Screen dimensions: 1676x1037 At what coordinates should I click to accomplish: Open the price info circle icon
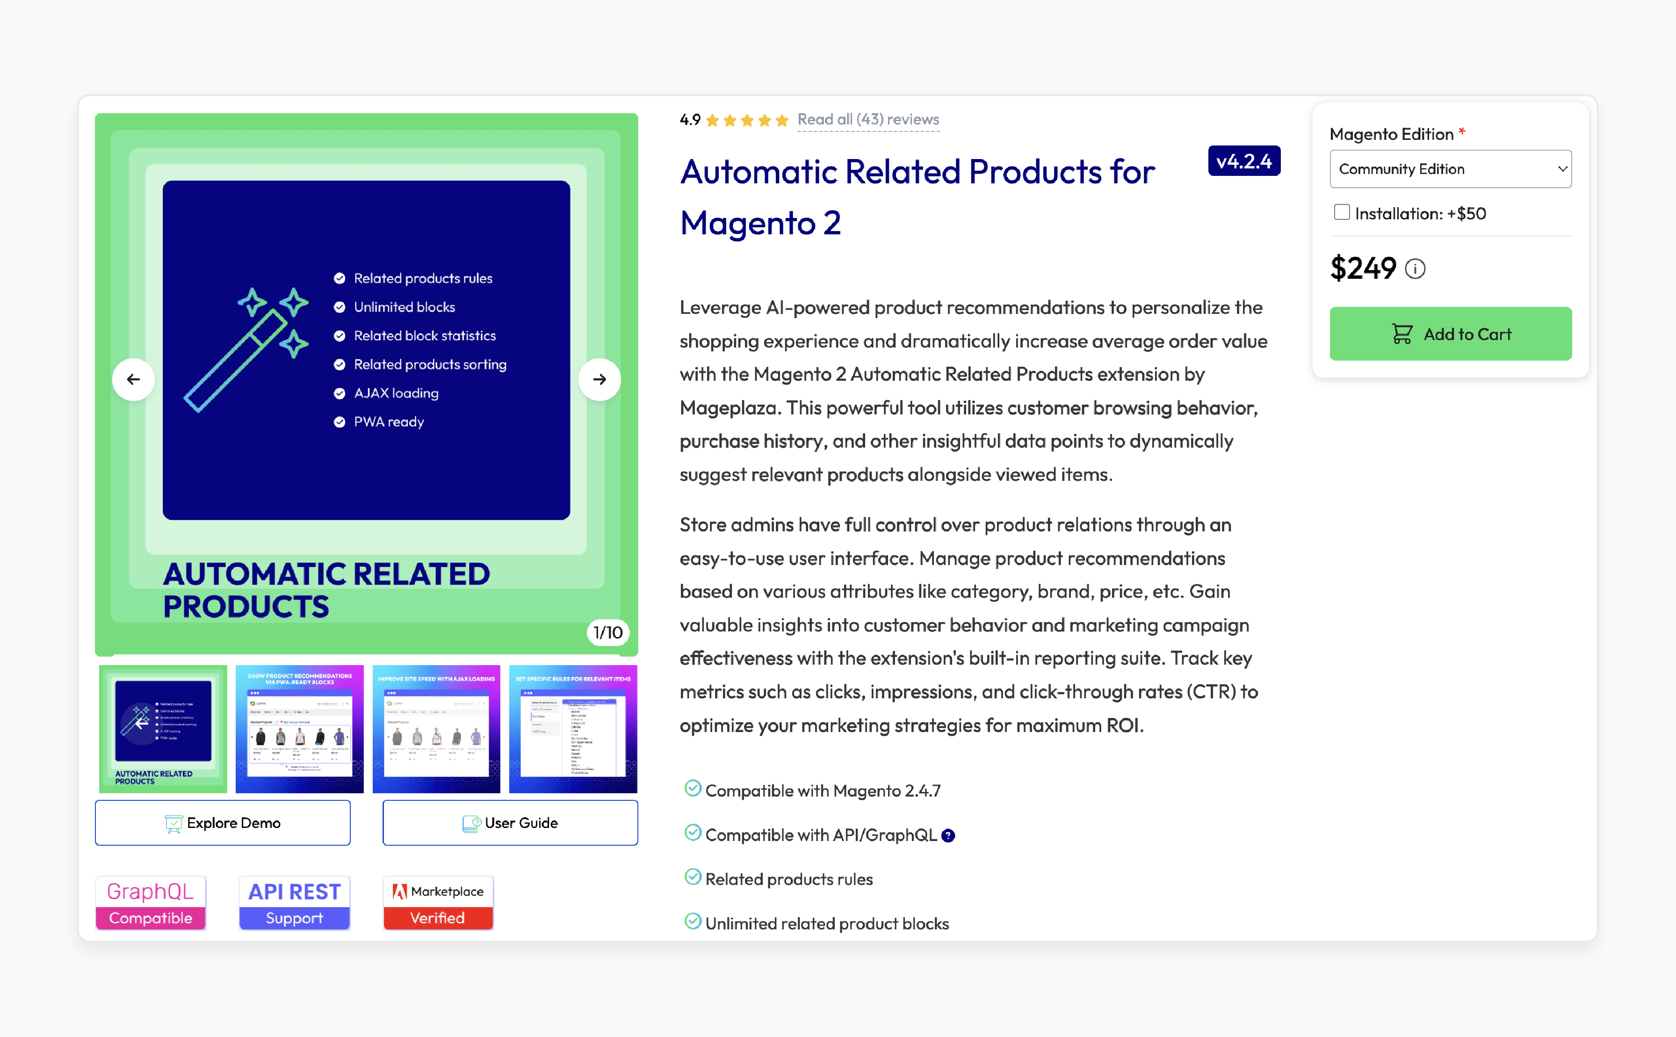pyautogui.click(x=1415, y=269)
